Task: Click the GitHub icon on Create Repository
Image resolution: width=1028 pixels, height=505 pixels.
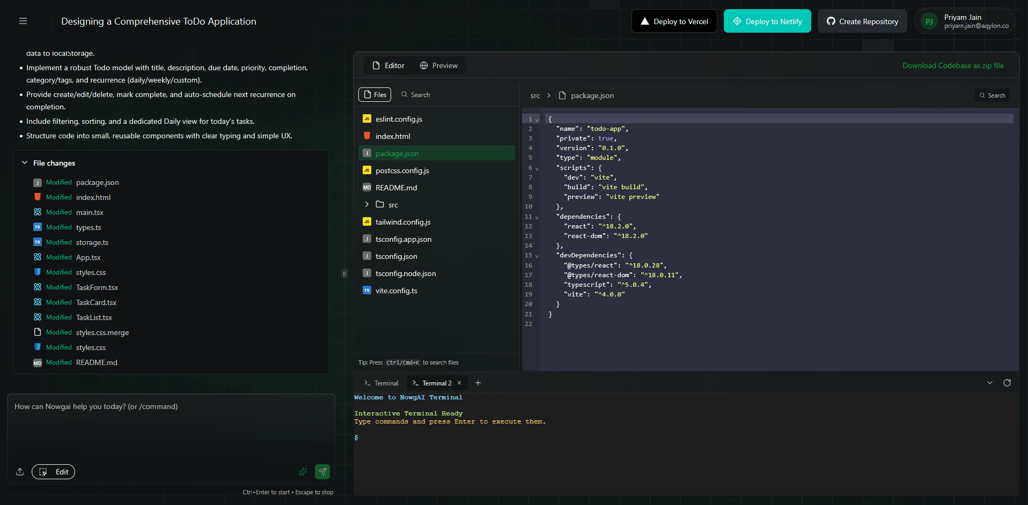Action: click(831, 21)
